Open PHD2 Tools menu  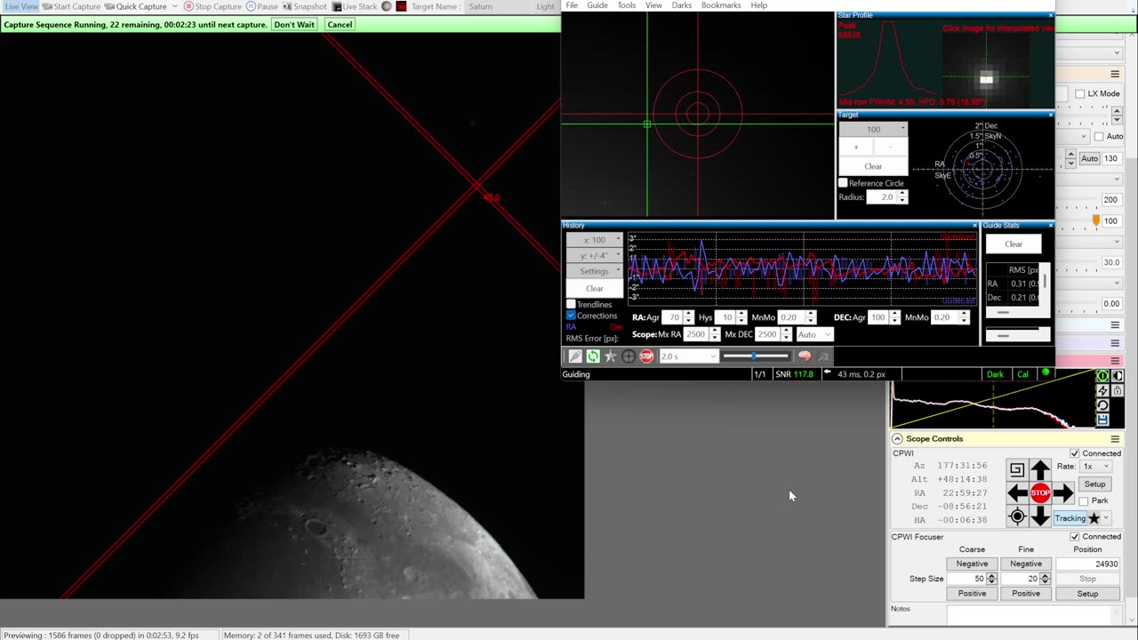click(x=627, y=5)
